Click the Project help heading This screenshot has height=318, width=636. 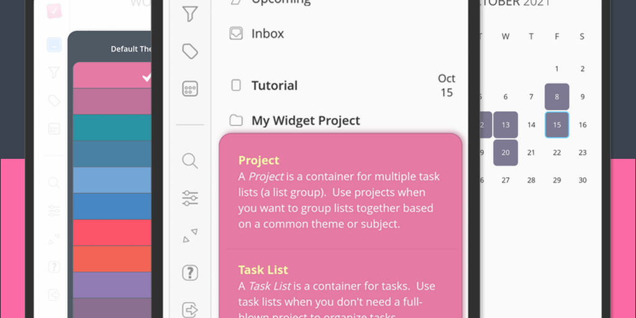[x=259, y=160]
